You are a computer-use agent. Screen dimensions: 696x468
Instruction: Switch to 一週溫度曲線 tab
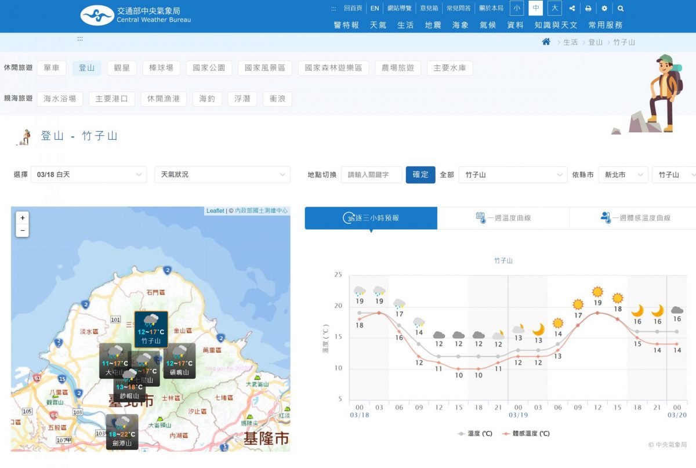click(503, 218)
